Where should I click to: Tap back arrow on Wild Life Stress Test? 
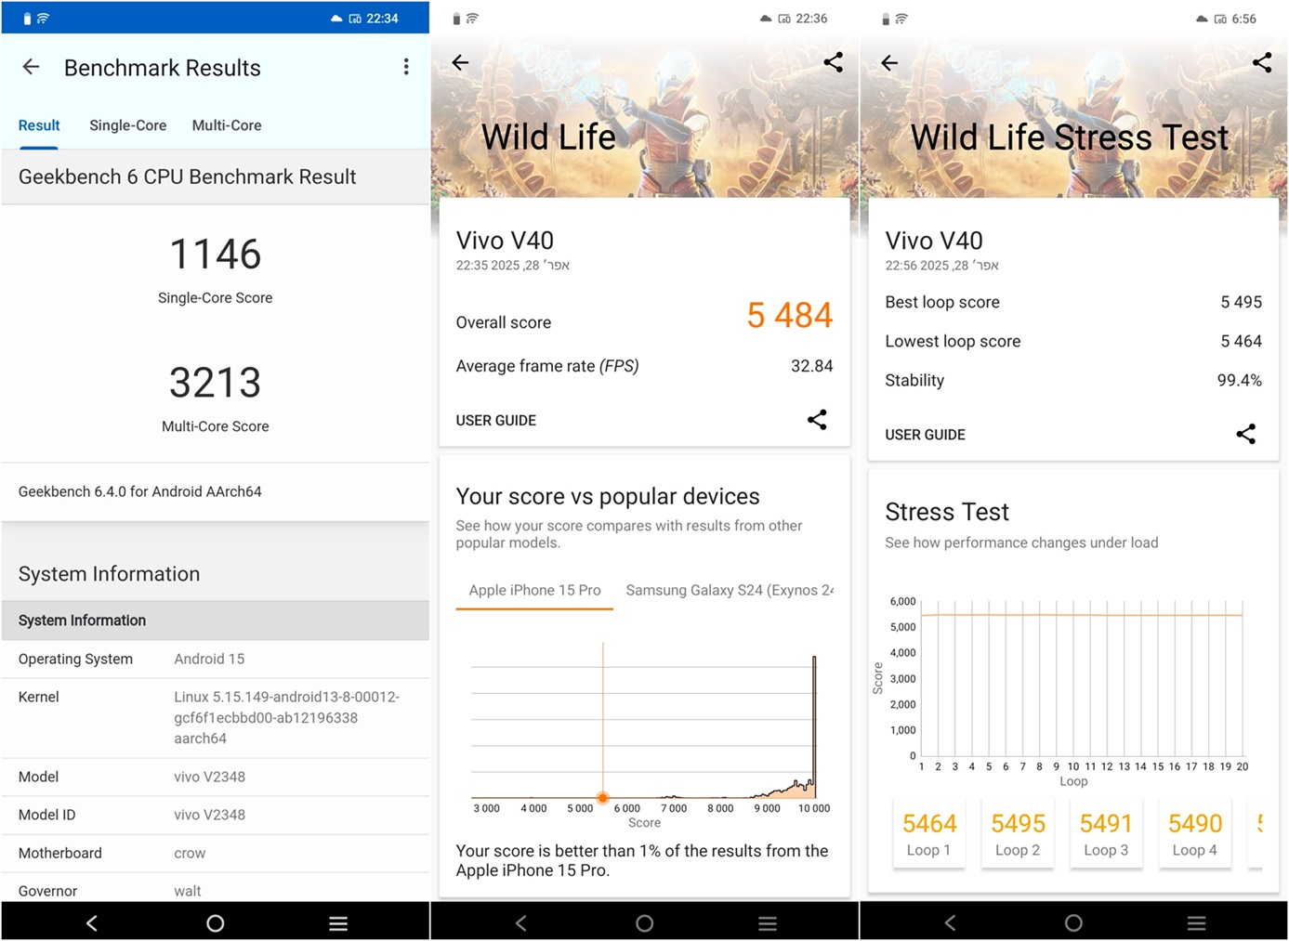pyautogui.click(x=889, y=63)
